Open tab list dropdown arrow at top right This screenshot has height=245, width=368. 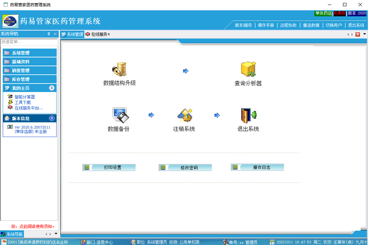(364, 34)
